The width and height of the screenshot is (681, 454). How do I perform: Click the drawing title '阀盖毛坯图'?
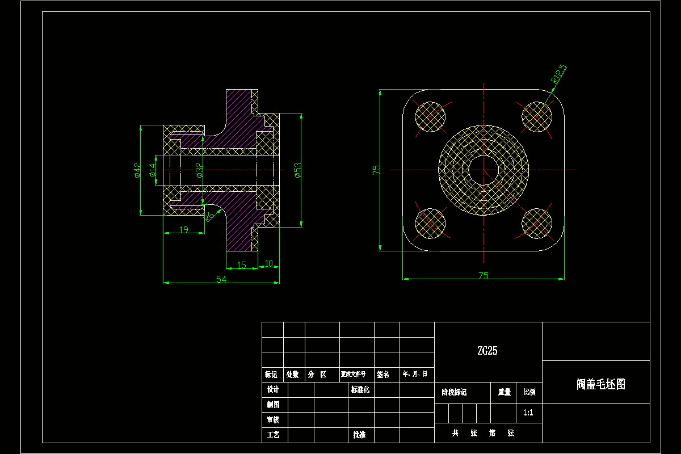601,384
